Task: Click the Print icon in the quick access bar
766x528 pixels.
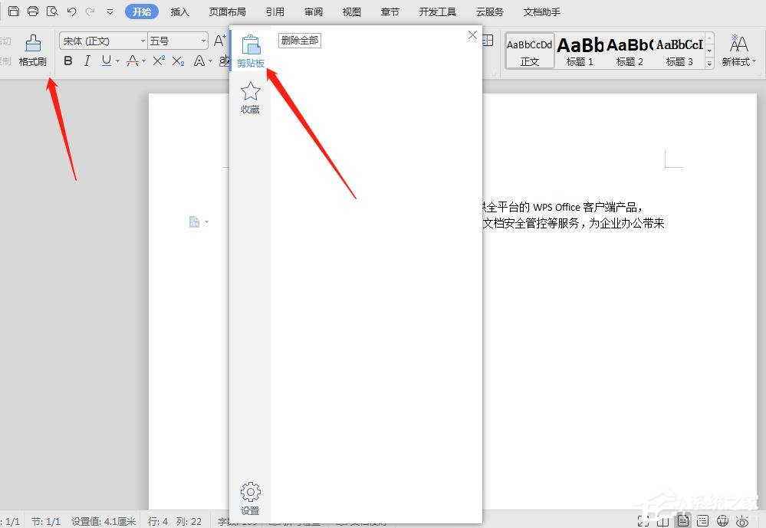Action: click(x=33, y=11)
